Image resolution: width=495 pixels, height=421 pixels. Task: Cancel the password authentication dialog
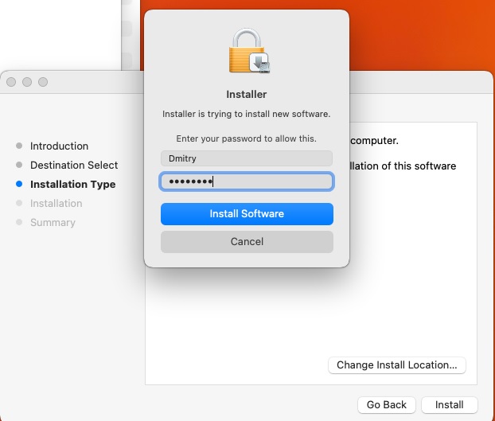click(x=247, y=241)
